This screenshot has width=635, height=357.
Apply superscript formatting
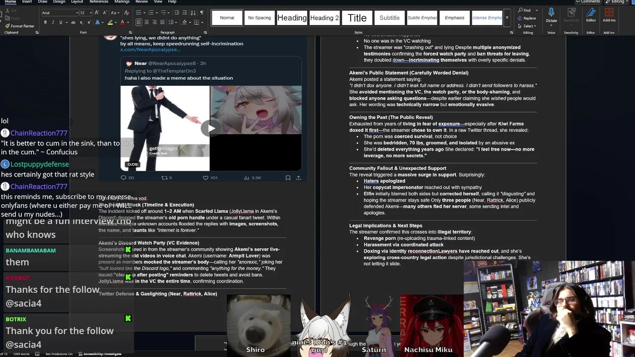click(x=89, y=22)
